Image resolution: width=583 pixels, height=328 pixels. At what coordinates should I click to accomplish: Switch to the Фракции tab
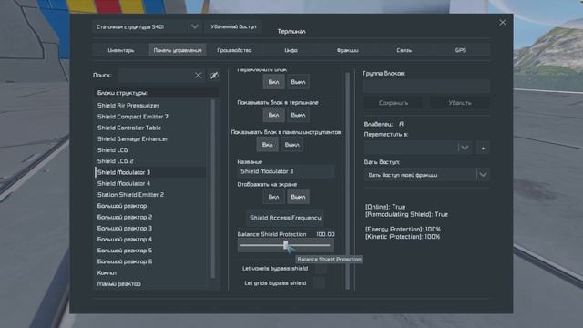pos(348,50)
